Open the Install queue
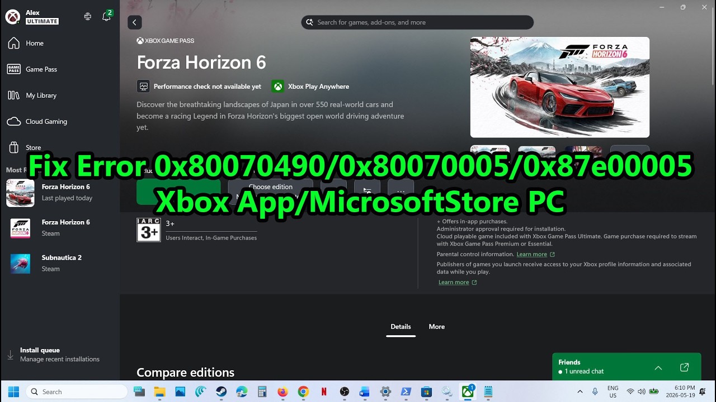 pos(60,355)
